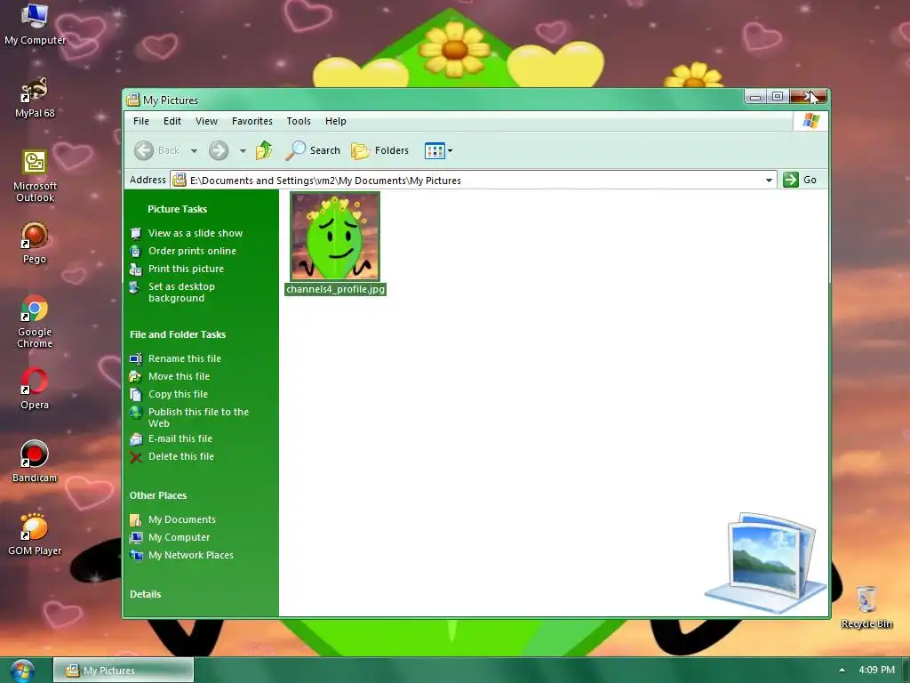Click My Pictures taskbar button
This screenshot has height=683, width=910.
[124, 671]
